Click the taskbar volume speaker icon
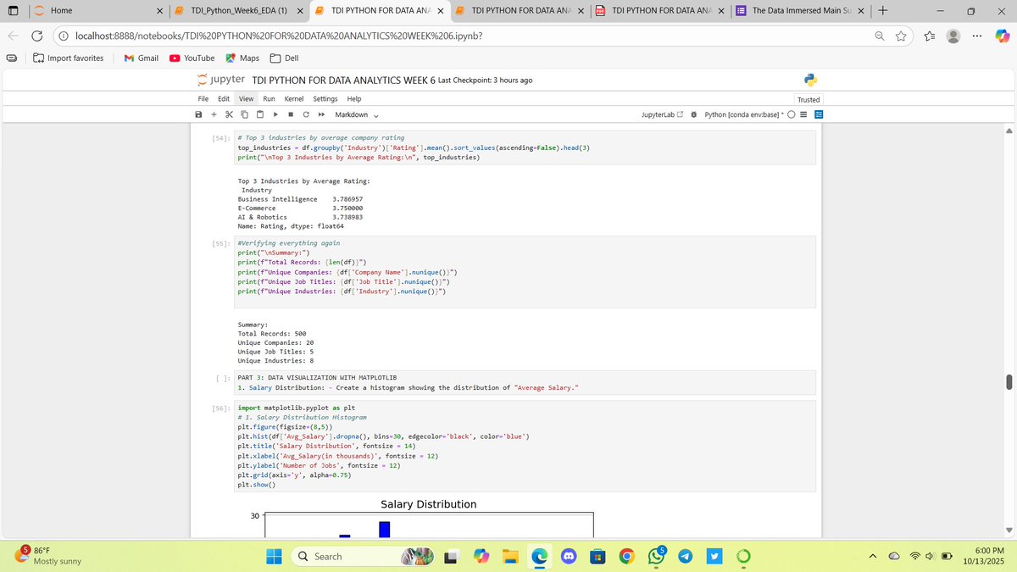Screen dimensions: 1017x572 [x=931, y=556]
